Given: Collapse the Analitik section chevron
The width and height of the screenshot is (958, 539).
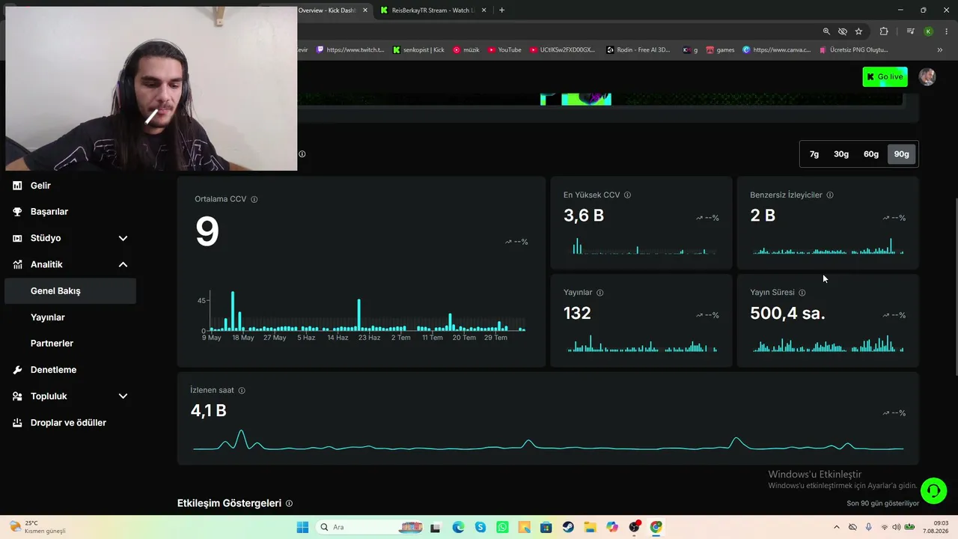Looking at the screenshot, I should 123,264.
